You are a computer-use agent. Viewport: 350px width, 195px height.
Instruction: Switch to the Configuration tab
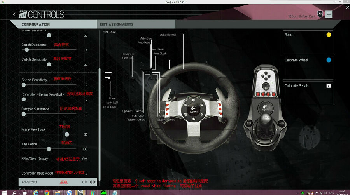[x=54, y=24]
